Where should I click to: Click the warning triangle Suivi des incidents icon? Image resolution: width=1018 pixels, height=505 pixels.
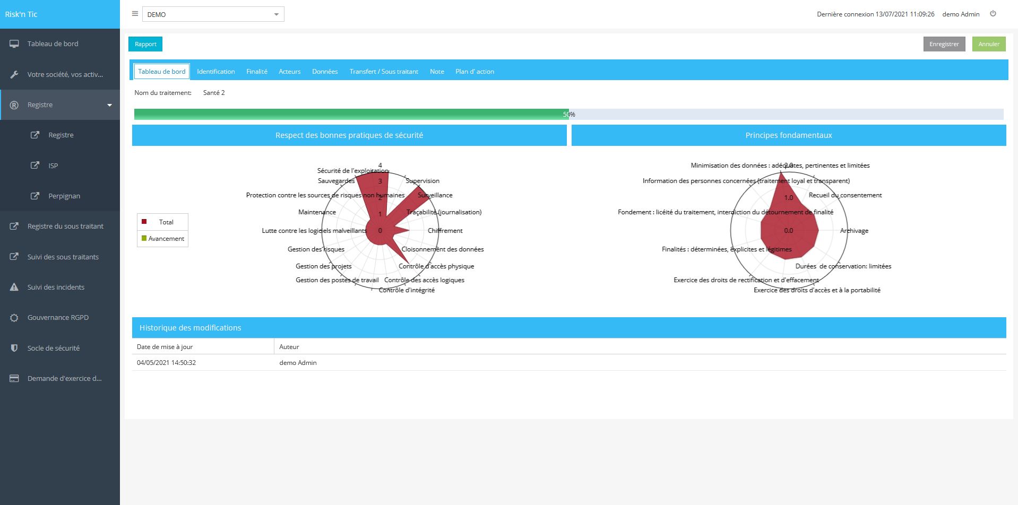(x=14, y=287)
